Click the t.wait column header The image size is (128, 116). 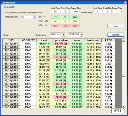44,40
